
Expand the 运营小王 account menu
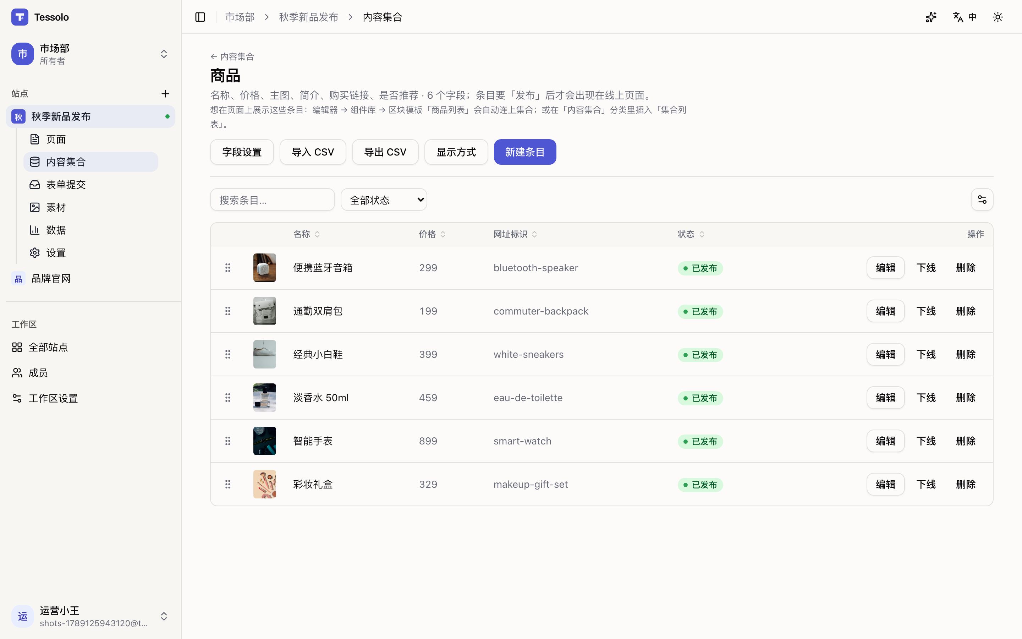point(90,616)
